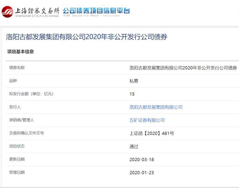Screen dimensions: 239x188
Task: Select the large bond title heading
Action: click(87, 37)
